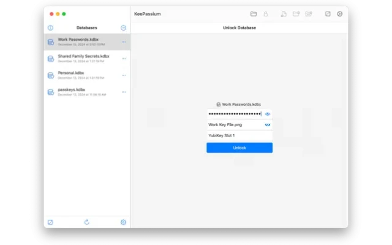Click the folder icon in the top toolbar

254,13
